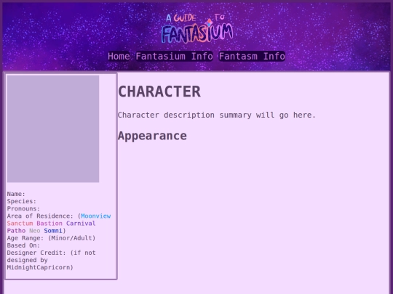Go to the Home page
Image resolution: width=393 pixels, height=294 pixels.
(119, 56)
